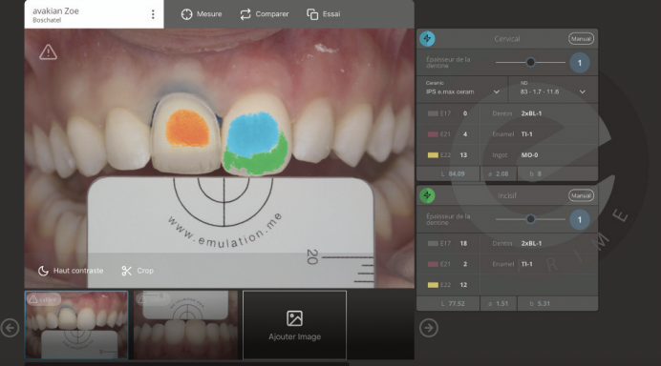Open the Essai tab
The width and height of the screenshot is (661, 366).
pos(323,14)
